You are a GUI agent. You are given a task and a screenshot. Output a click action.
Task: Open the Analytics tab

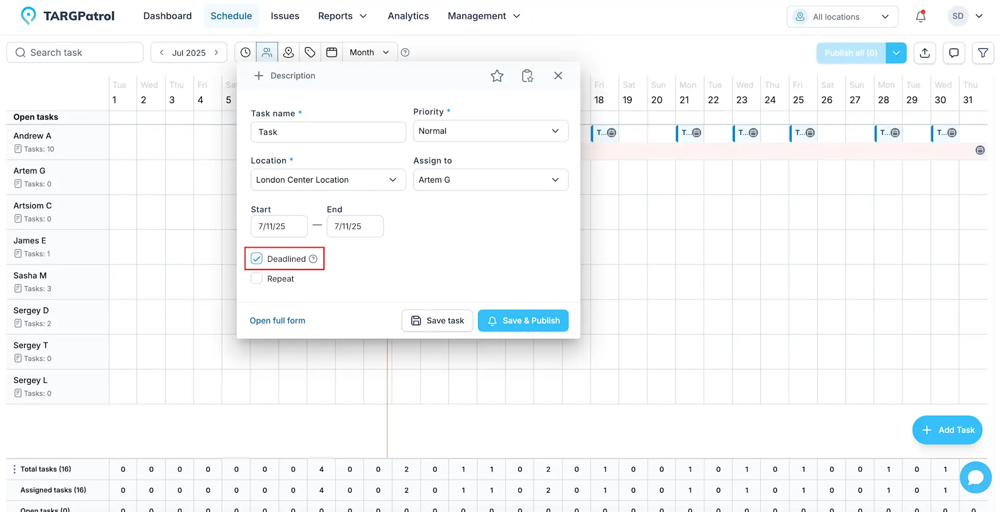click(x=408, y=16)
